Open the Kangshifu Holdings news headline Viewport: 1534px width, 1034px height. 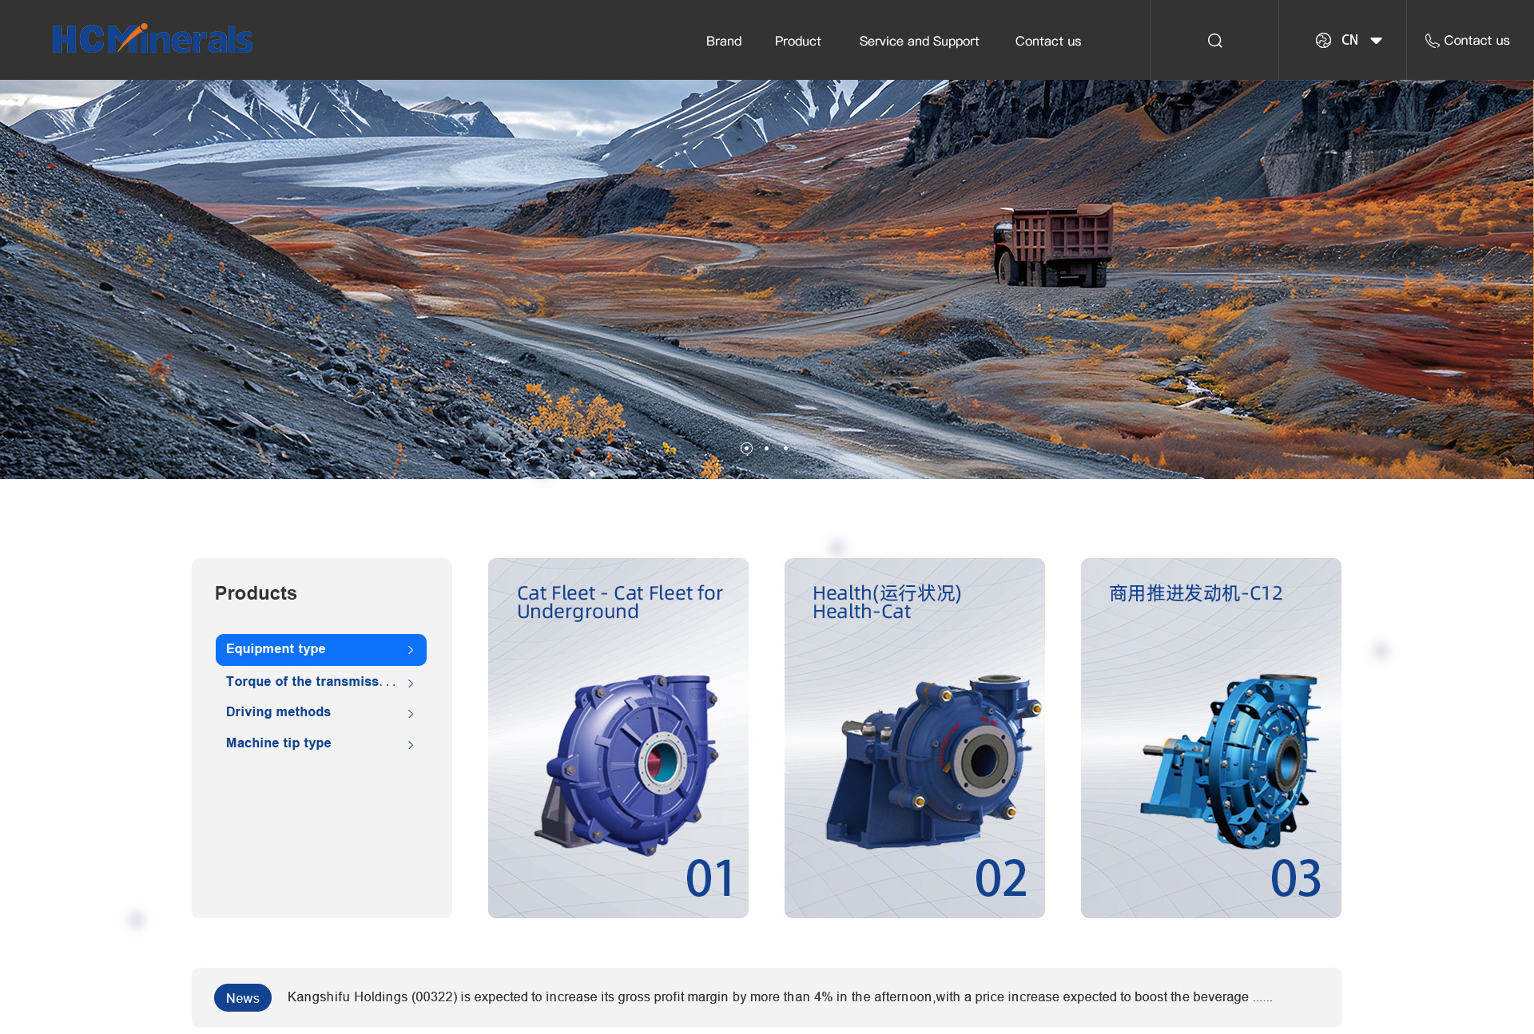pos(779,996)
